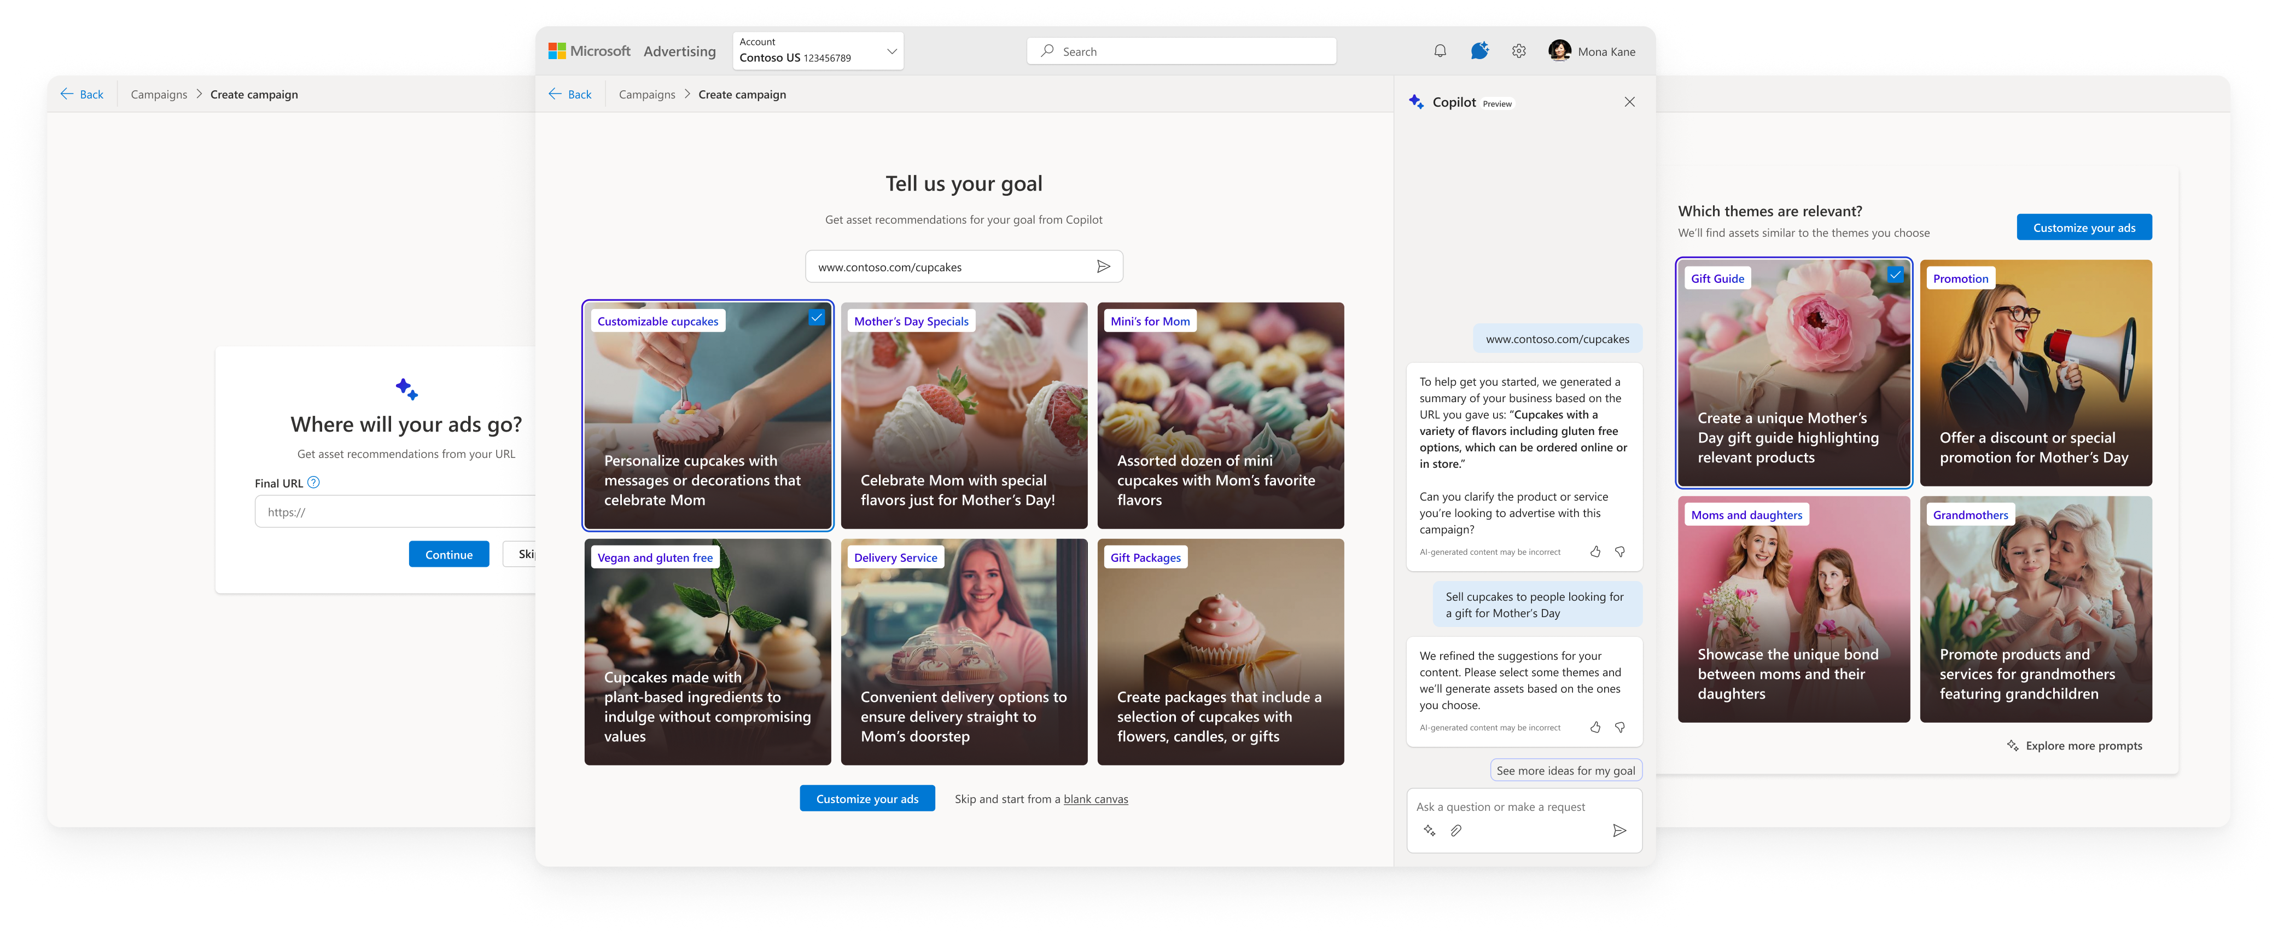Open the blue Copilot chat icon in the header
Image resolution: width=2278 pixels, height=935 pixels.
(x=1479, y=51)
